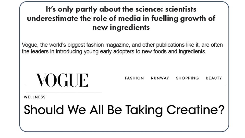Open the BEAUTY navigation item
245x138 pixels.
pyautogui.click(x=214, y=78)
